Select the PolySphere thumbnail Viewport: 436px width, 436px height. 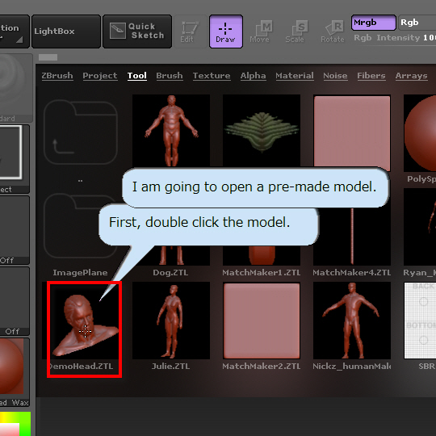coord(420,133)
